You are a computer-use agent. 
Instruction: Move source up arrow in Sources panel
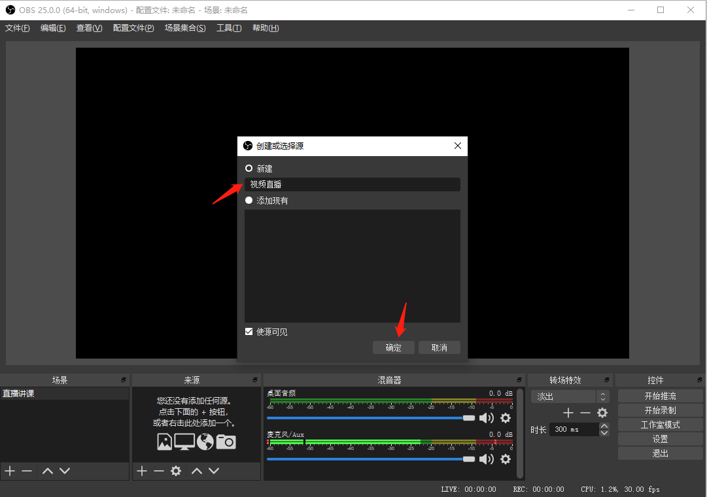(197, 471)
